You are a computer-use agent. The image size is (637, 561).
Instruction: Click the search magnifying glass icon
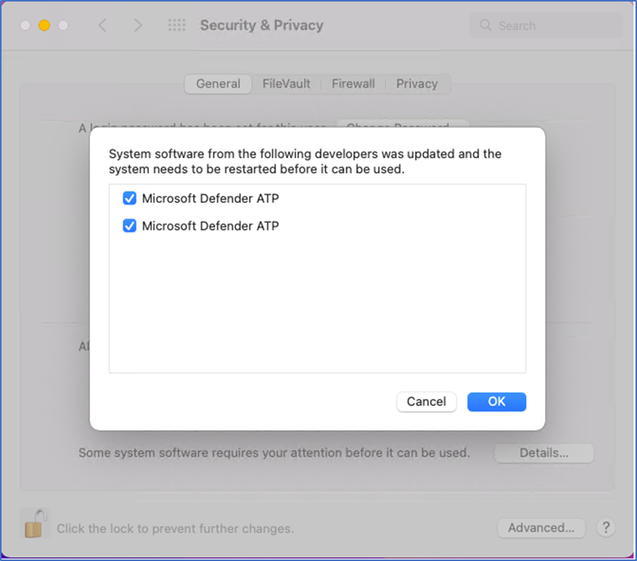485,25
